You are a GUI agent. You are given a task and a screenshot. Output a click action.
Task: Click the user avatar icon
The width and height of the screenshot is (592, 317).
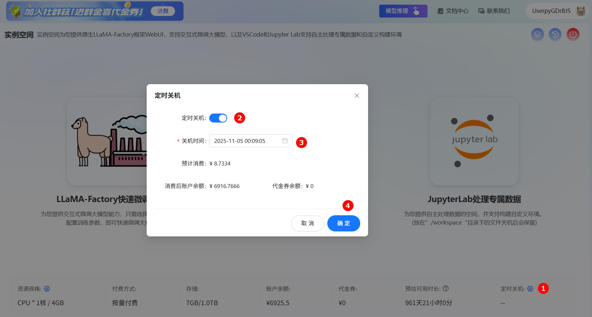pyautogui.click(x=581, y=11)
